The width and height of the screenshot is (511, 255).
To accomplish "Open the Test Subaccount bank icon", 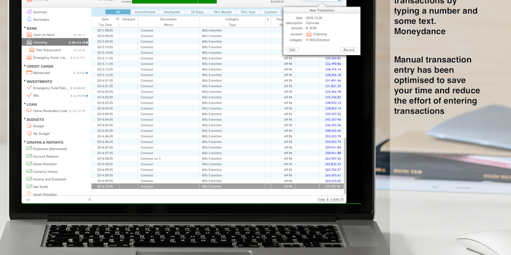I will 31,50.
